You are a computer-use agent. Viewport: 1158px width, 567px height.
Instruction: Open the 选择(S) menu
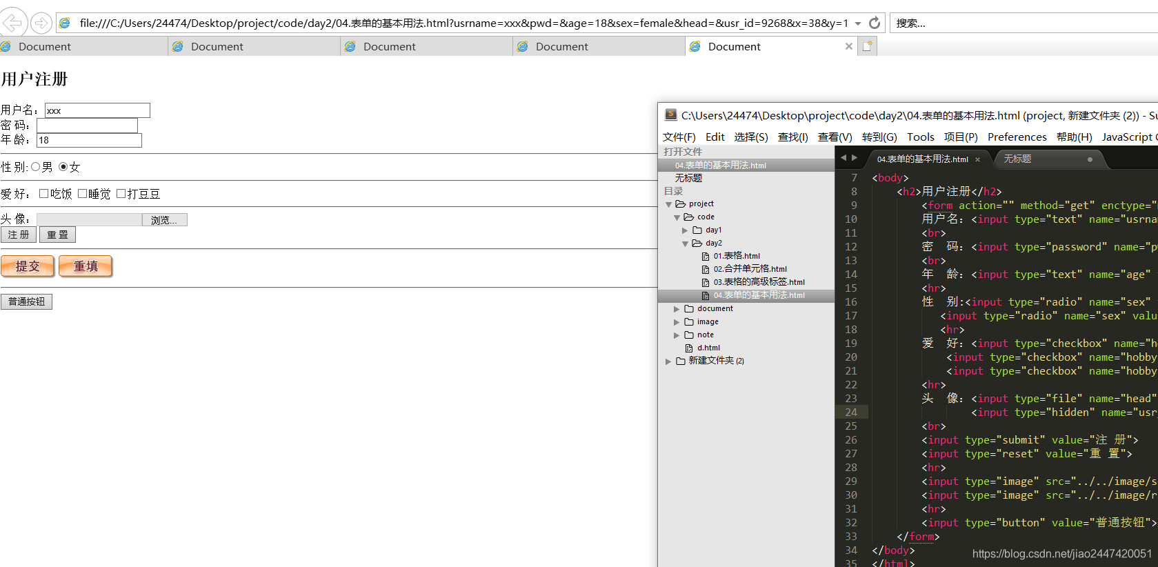click(x=751, y=137)
